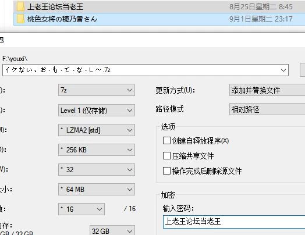
Task: Open update mode dropdown 添加并替换文件
Action: 267,90
